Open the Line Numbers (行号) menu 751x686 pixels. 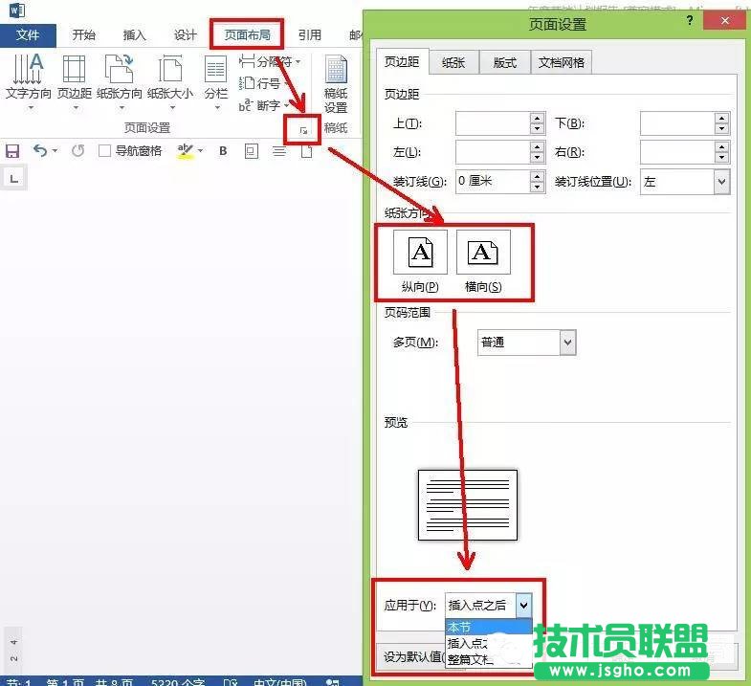coord(265,83)
